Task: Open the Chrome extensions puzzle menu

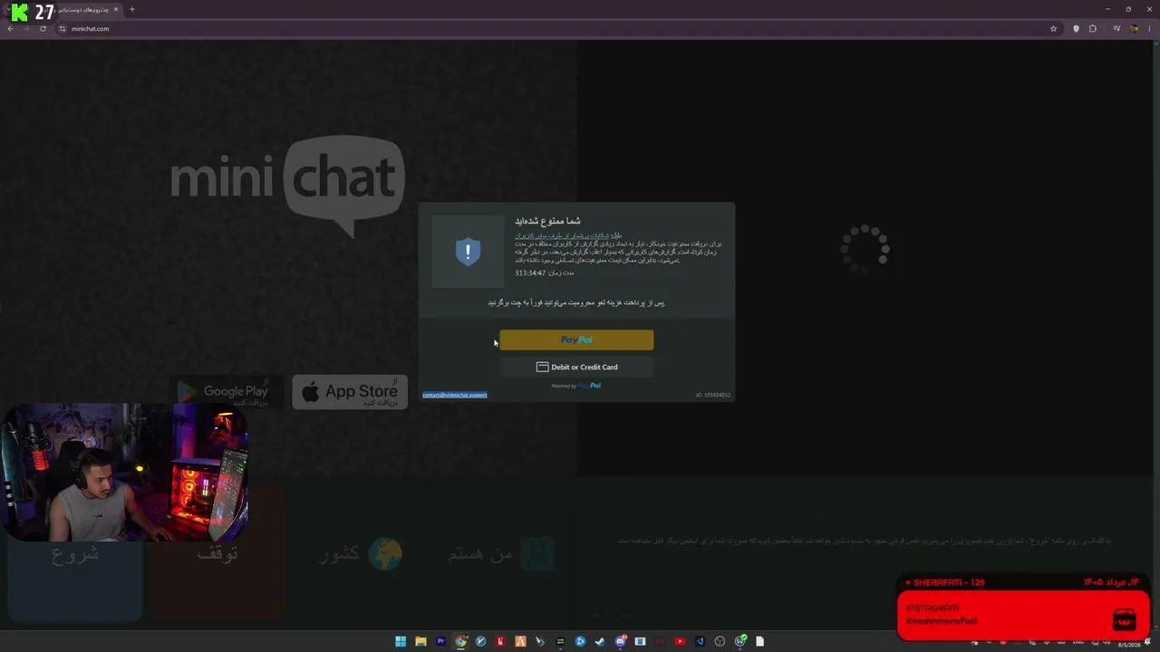Action: pos(1093,29)
